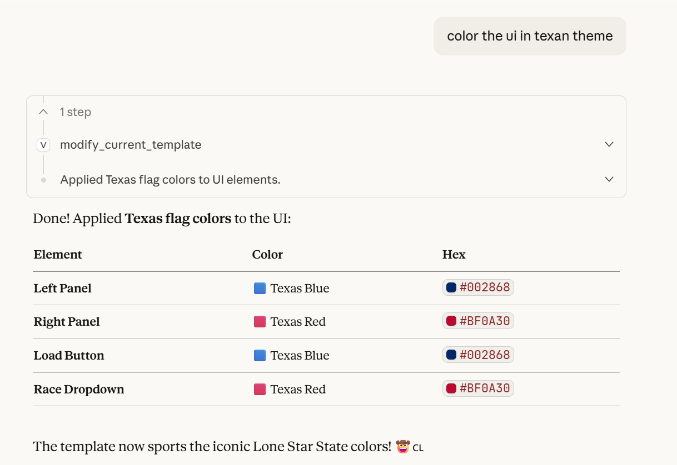Viewport: 677px width, 465px height.
Task: Collapse the "1 step" section chevron
Action: click(43, 112)
